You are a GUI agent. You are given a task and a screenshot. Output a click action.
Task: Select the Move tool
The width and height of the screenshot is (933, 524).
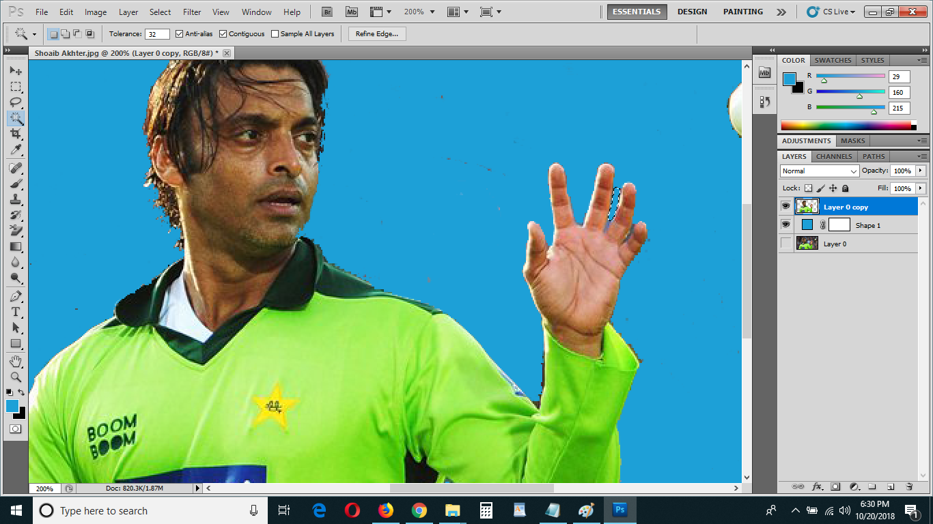click(x=15, y=71)
